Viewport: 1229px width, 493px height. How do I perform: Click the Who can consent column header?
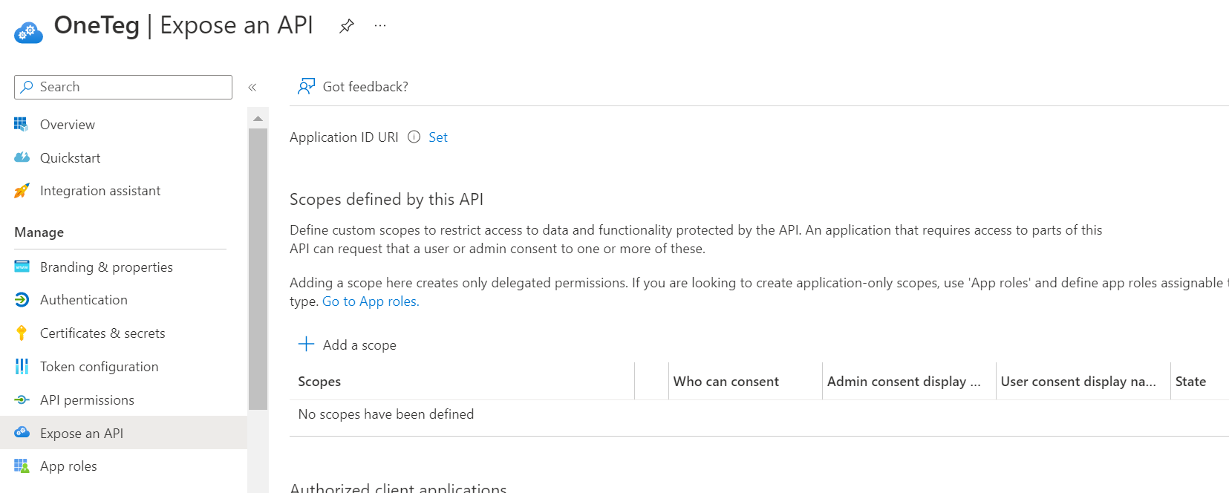pyautogui.click(x=726, y=382)
